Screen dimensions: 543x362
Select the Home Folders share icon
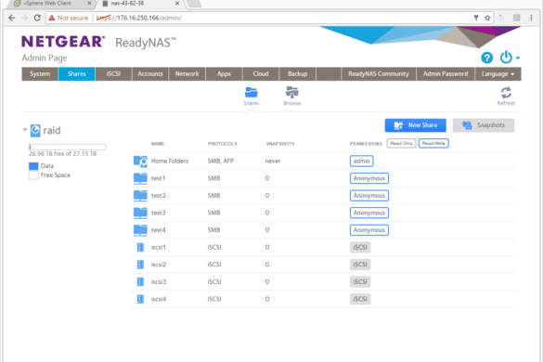[140, 162]
